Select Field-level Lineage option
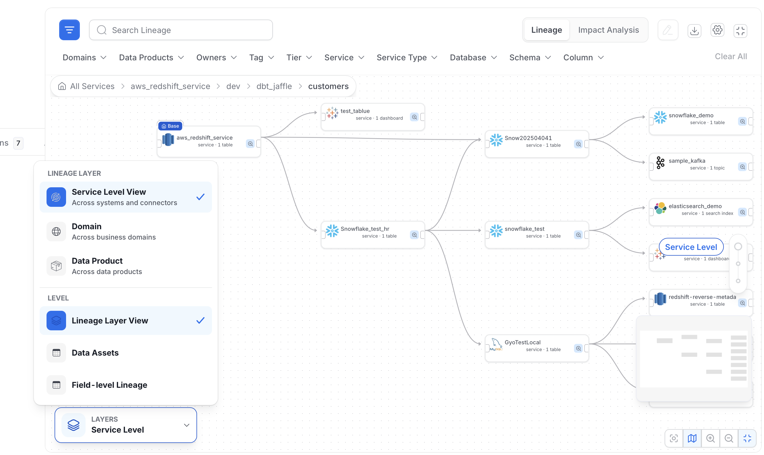The width and height of the screenshot is (764, 455). point(126,385)
